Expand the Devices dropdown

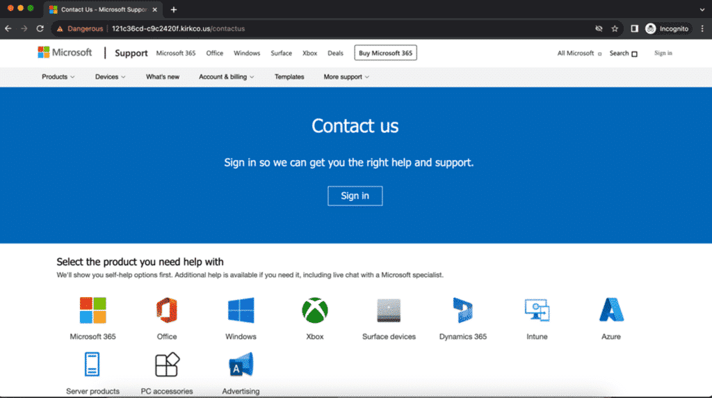pos(111,77)
